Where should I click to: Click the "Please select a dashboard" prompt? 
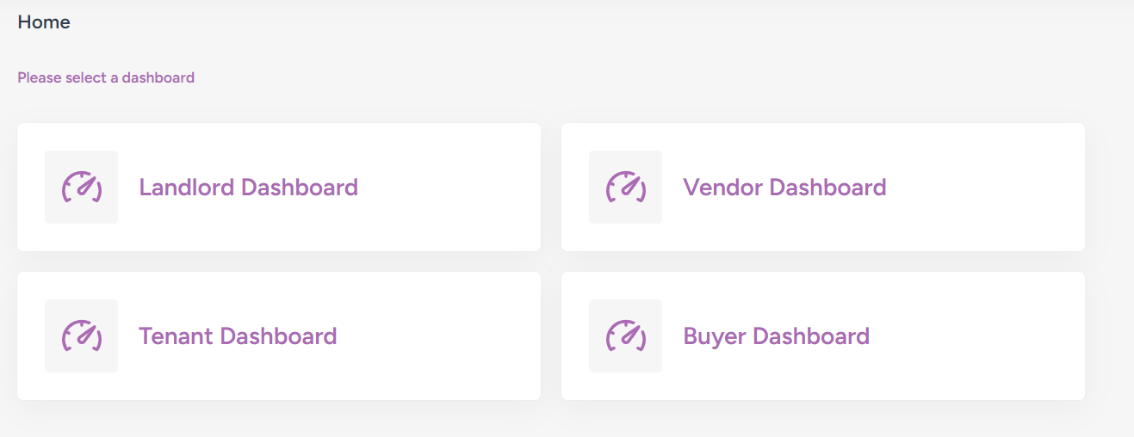[x=106, y=77]
